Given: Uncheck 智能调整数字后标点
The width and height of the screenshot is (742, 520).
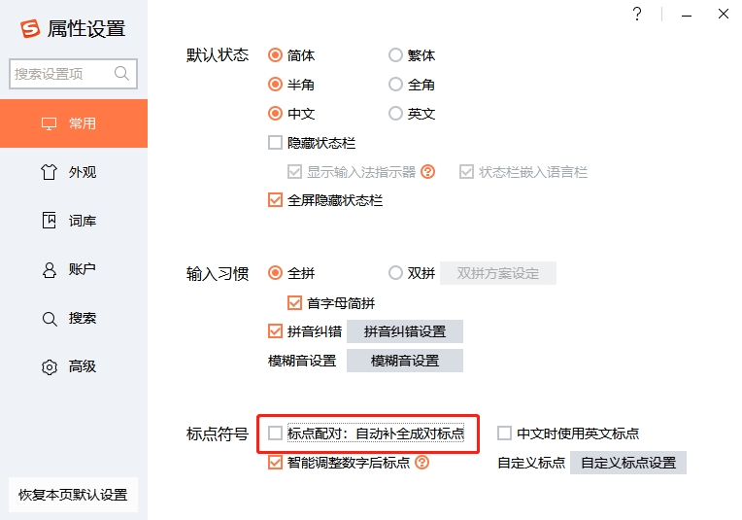Looking at the screenshot, I should pyautogui.click(x=276, y=463).
